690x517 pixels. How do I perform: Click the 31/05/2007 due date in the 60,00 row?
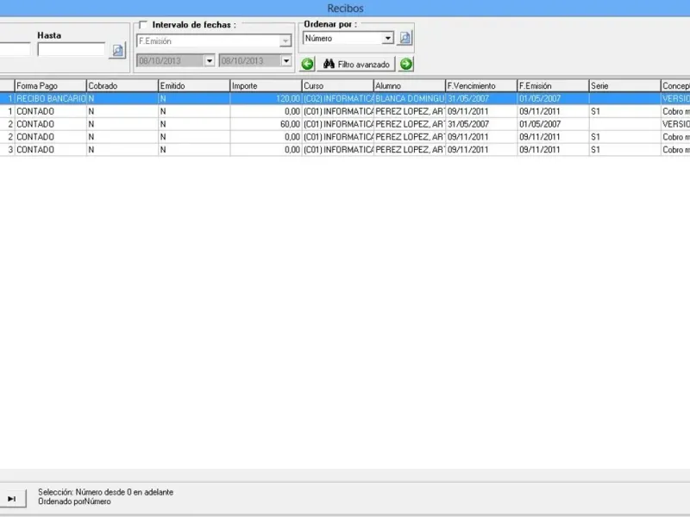click(481, 124)
